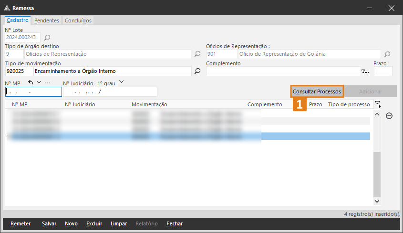Open lookup for Tipo de órgão destino
Image resolution: width=403 pixels, height=233 pixels.
pos(197,54)
